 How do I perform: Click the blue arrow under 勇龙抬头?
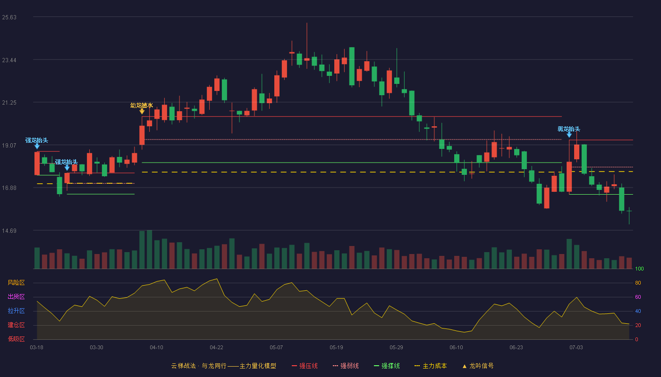click(569, 135)
